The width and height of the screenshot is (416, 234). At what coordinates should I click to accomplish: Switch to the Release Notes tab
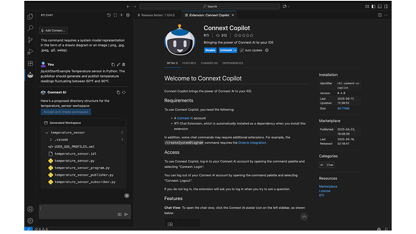coord(158,15)
